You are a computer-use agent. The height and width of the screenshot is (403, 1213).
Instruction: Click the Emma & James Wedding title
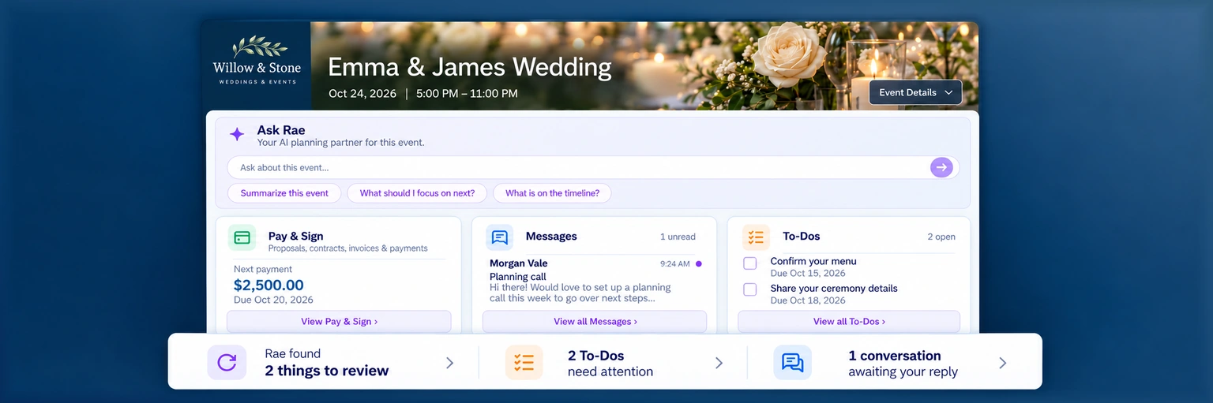point(470,67)
